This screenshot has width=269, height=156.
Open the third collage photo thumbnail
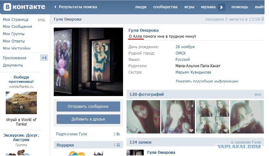coord(212,117)
